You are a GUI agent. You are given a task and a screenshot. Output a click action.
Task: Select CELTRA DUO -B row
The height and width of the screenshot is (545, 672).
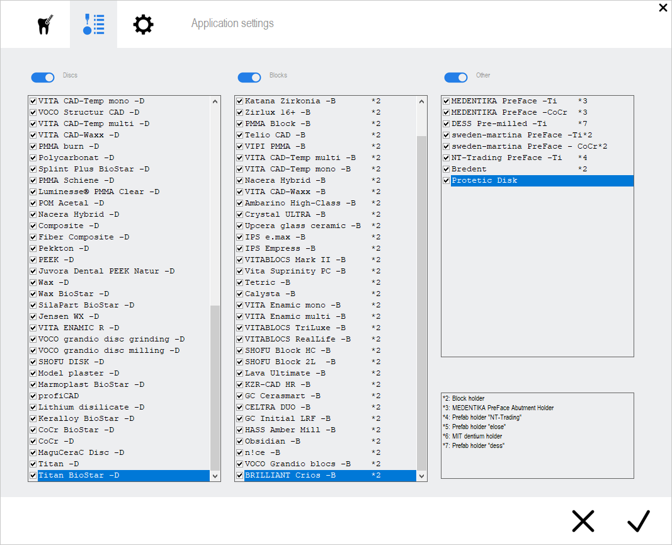click(x=326, y=408)
